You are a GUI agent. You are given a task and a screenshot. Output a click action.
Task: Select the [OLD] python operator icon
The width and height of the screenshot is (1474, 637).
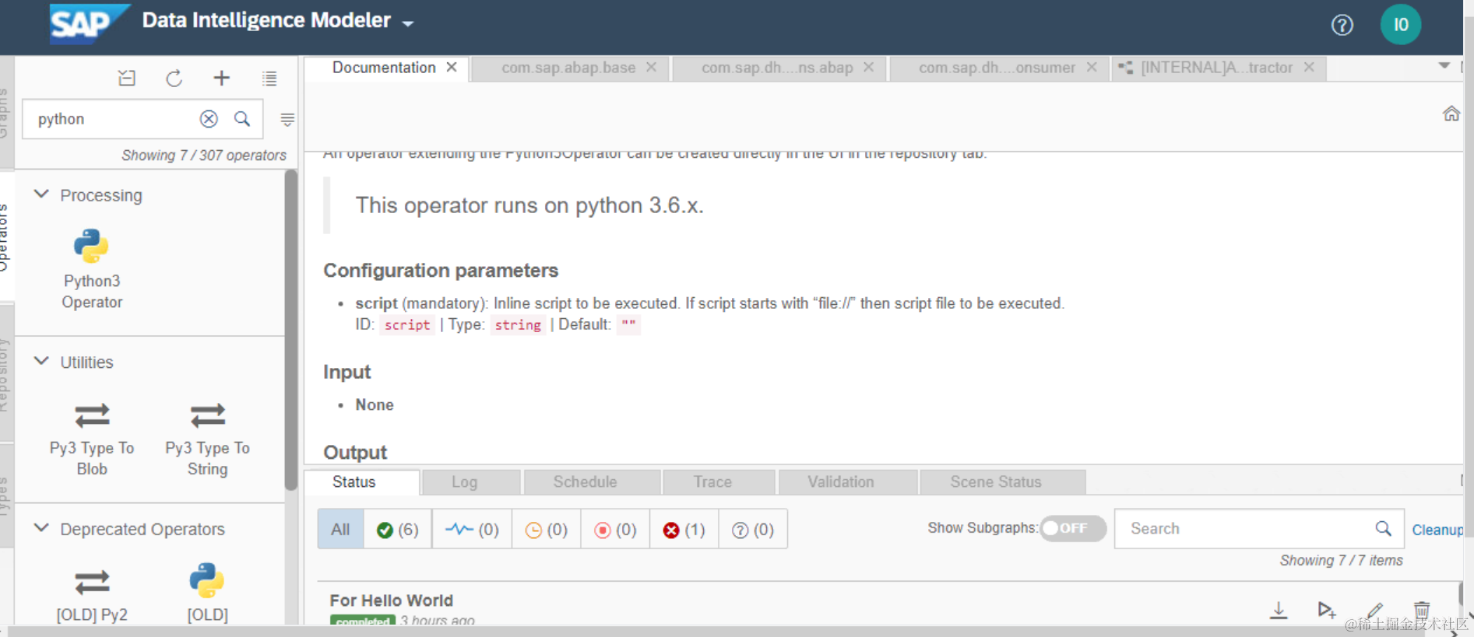[207, 580]
